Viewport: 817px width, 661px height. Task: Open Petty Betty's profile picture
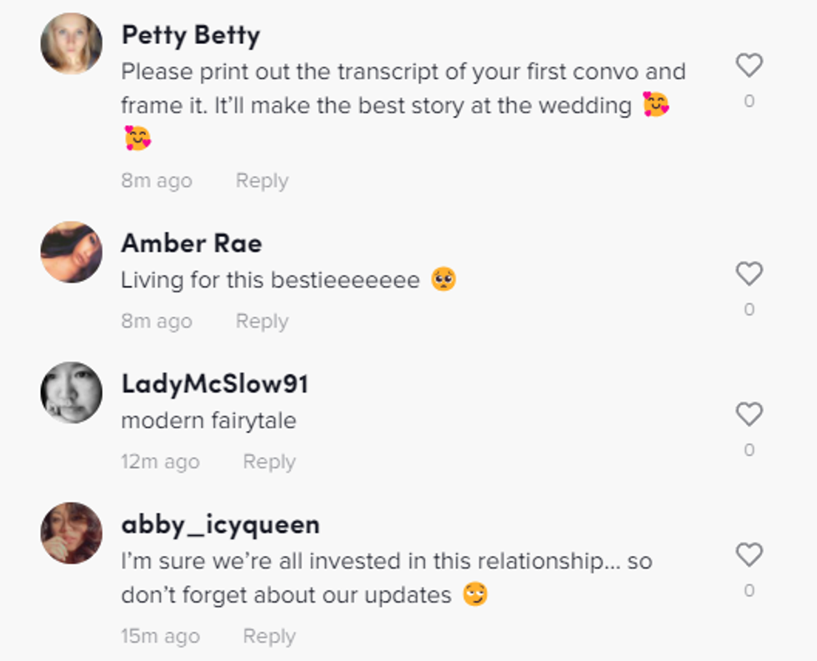click(x=71, y=43)
